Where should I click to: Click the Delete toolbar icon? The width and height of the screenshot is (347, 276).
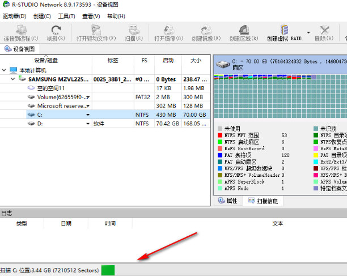[324, 29]
